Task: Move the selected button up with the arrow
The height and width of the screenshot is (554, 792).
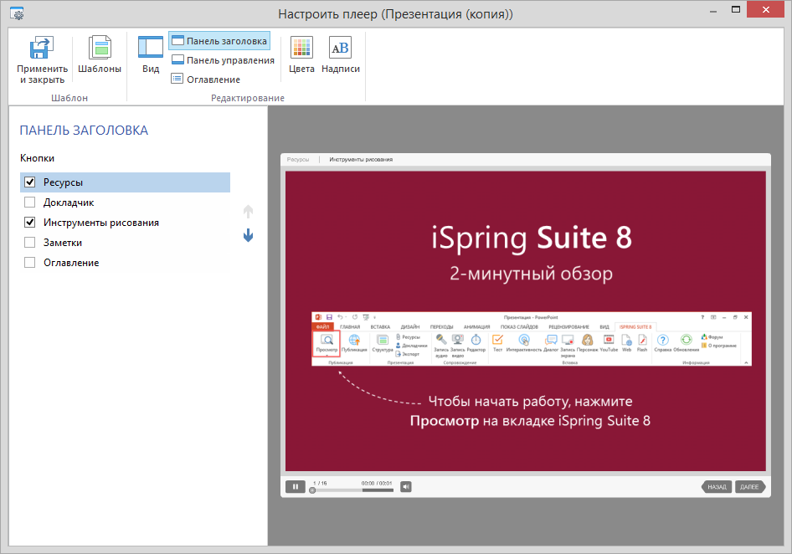Action: [x=248, y=211]
